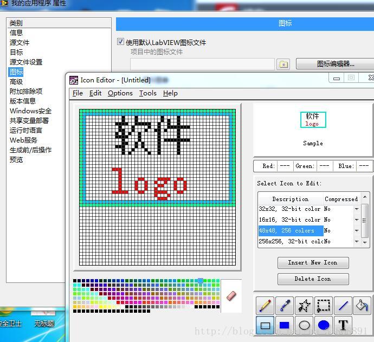Select 附加排除项 category in properties list

(x=26, y=92)
